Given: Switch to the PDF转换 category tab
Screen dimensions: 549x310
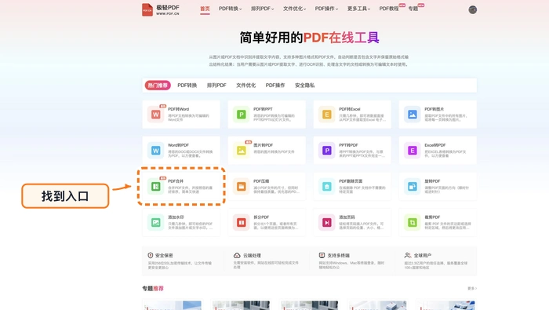Looking at the screenshot, I should (187, 85).
